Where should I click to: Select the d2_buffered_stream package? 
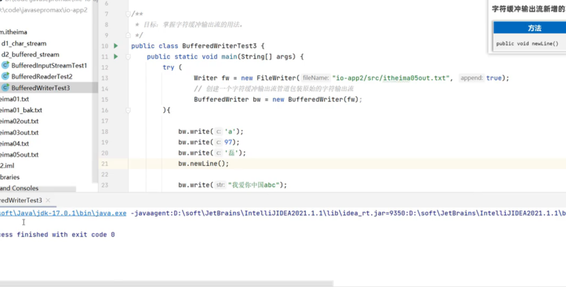point(30,54)
